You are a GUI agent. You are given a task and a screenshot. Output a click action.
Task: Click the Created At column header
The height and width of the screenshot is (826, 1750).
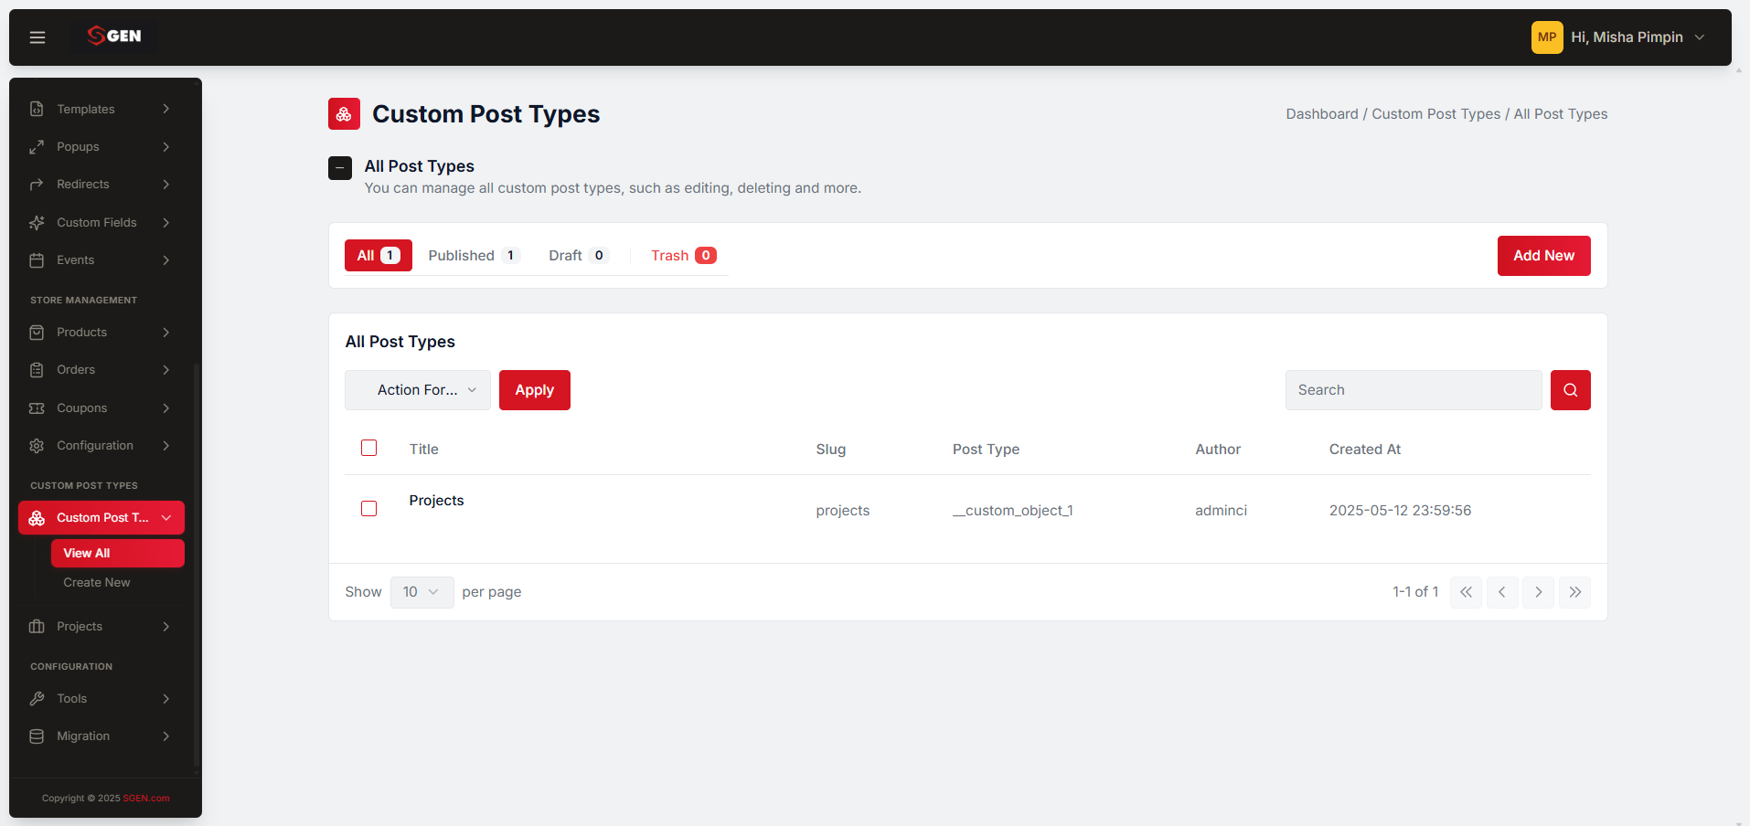(x=1364, y=450)
